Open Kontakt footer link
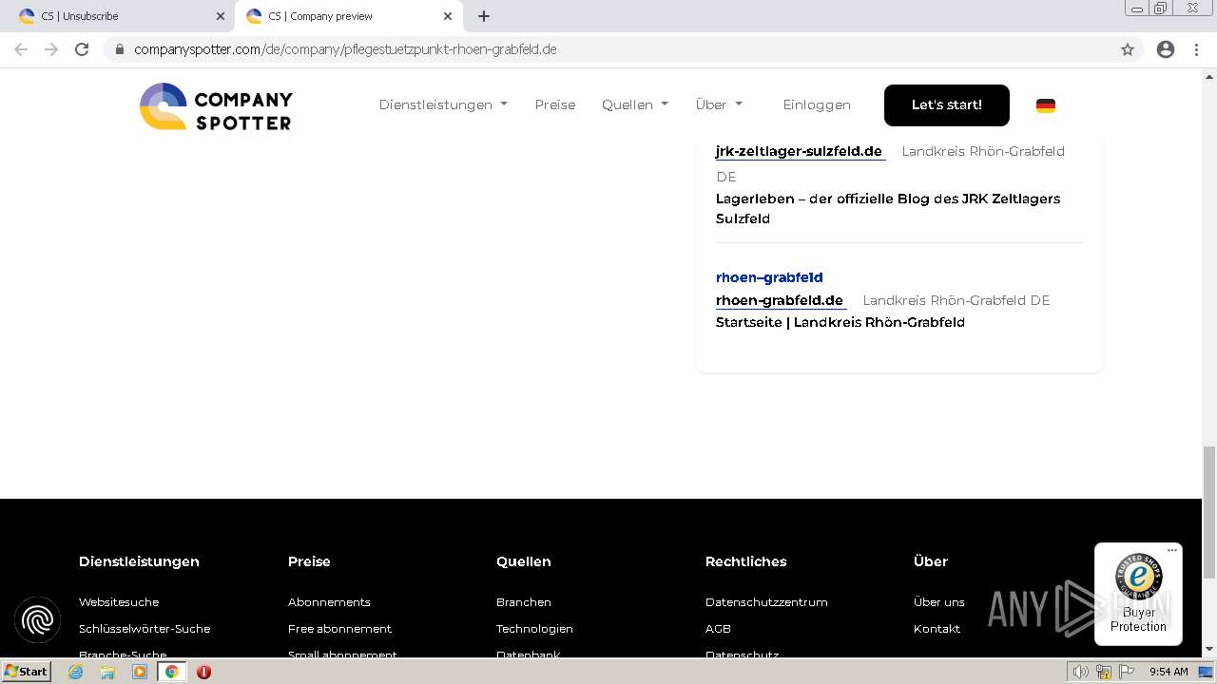This screenshot has height=684, width=1217. [937, 629]
